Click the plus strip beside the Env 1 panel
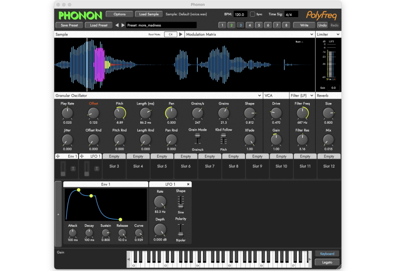Screen dimensions: 405x271 [58, 214]
